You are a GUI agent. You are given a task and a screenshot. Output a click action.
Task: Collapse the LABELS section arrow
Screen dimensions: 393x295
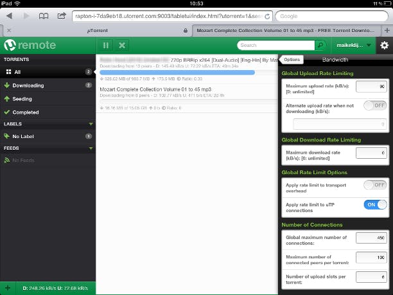(x=91, y=124)
